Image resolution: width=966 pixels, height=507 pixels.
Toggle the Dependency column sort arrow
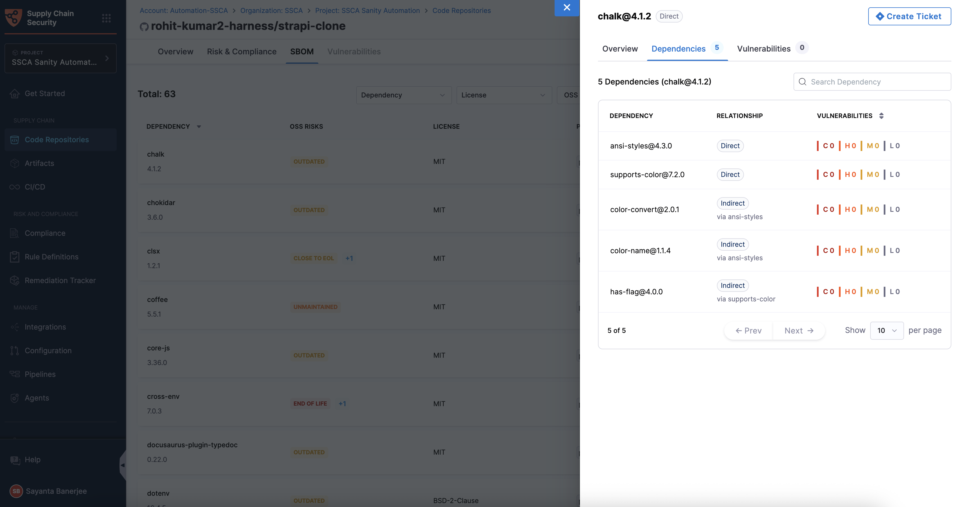[x=199, y=127]
